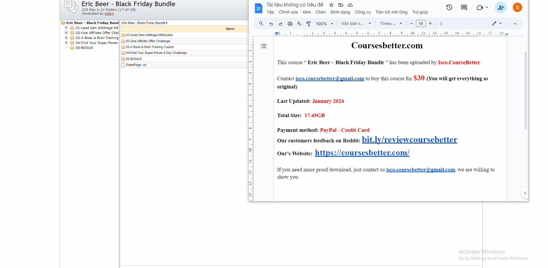Expand 04-Find Your Super Power tree node
The image size is (548, 268).
(x=66, y=43)
